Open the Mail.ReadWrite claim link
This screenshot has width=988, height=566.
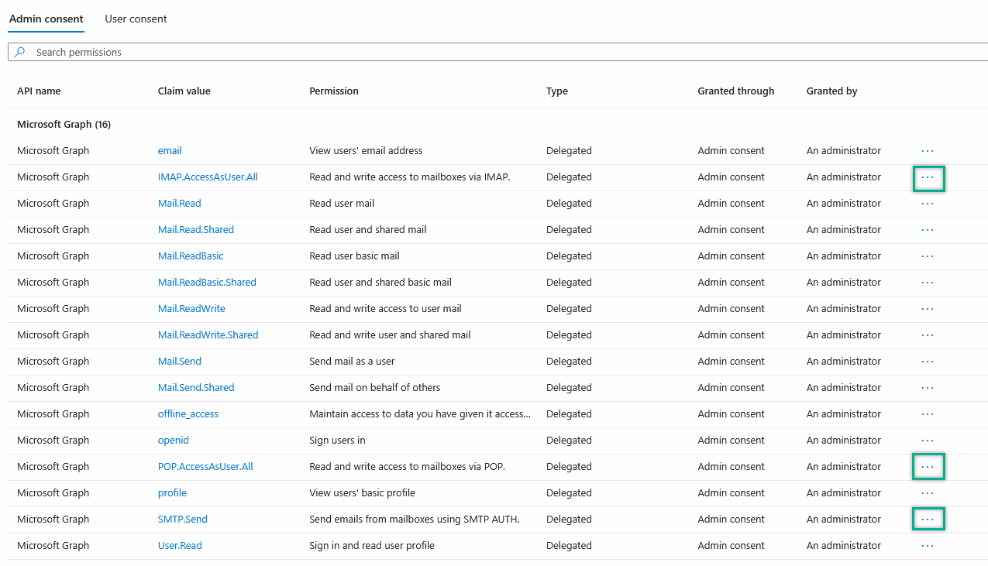(191, 308)
